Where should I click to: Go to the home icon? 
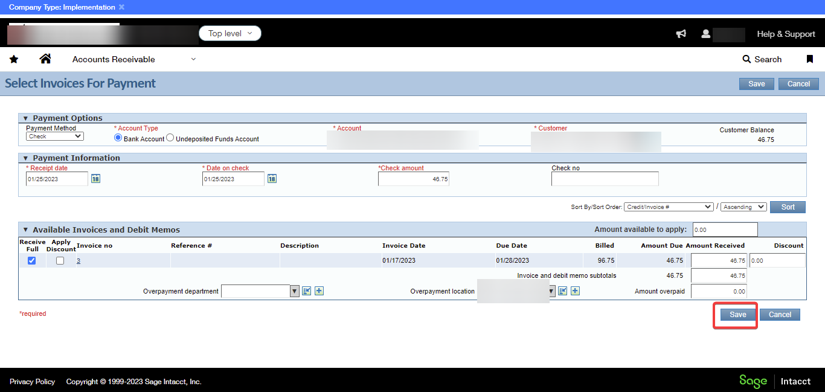point(45,59)
